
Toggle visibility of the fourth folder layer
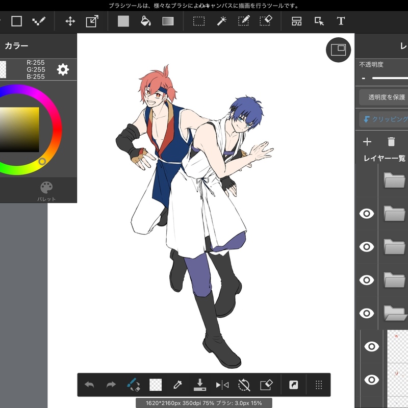(367, 280)
